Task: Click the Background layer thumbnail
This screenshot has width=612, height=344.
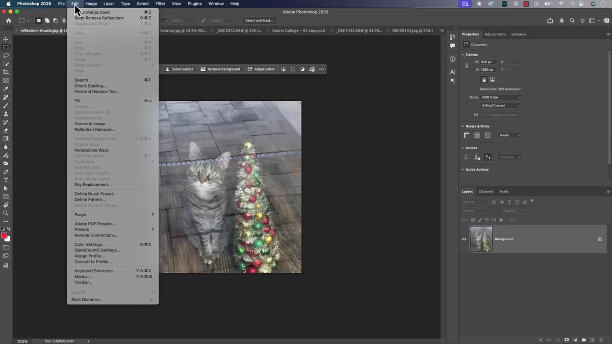Action: pos(481,239)
